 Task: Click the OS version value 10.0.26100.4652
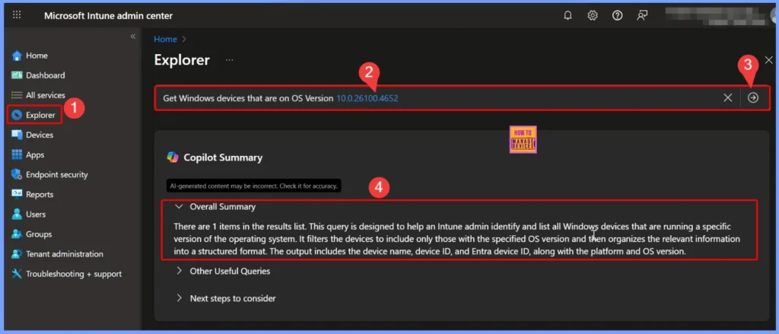[367, 98]
